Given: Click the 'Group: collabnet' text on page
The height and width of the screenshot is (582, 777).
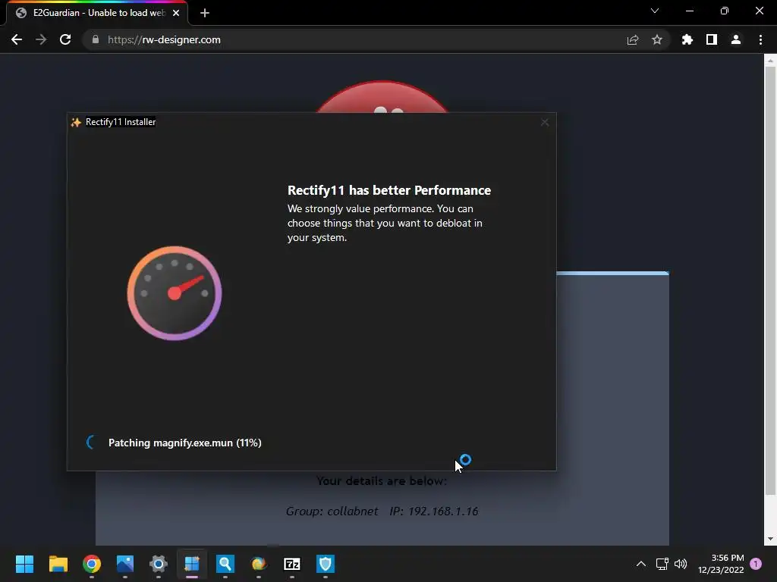Looking at the screenshot, I should [x=332, y=512].
